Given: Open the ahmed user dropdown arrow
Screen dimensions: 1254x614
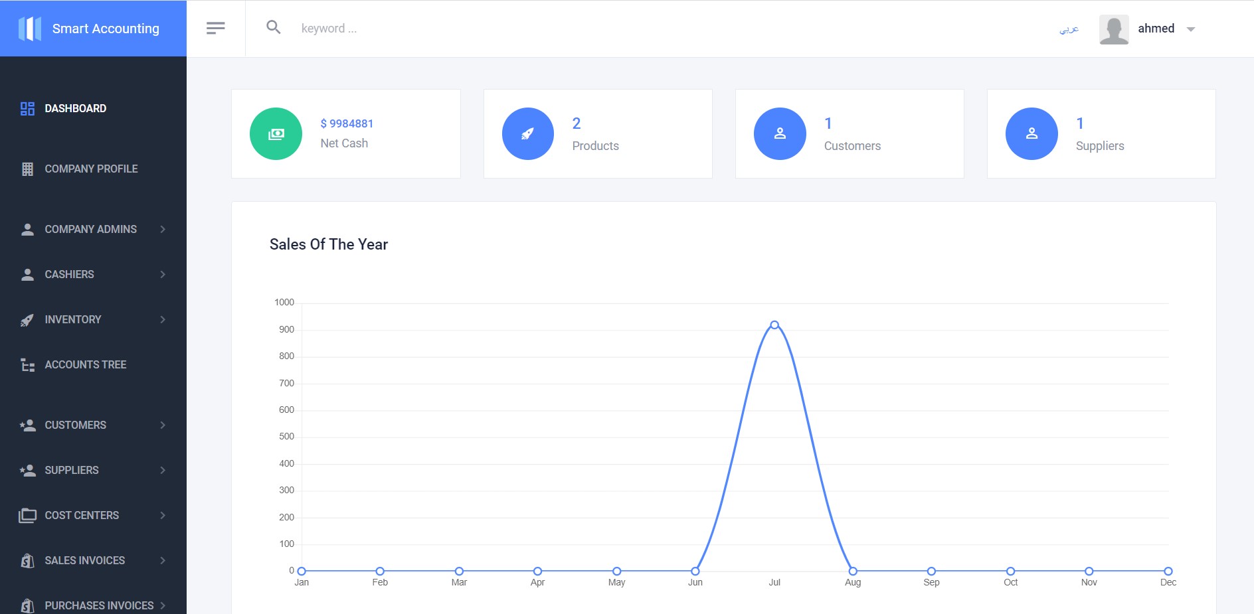Looking at the screenshot, I should coord(1191,29).
